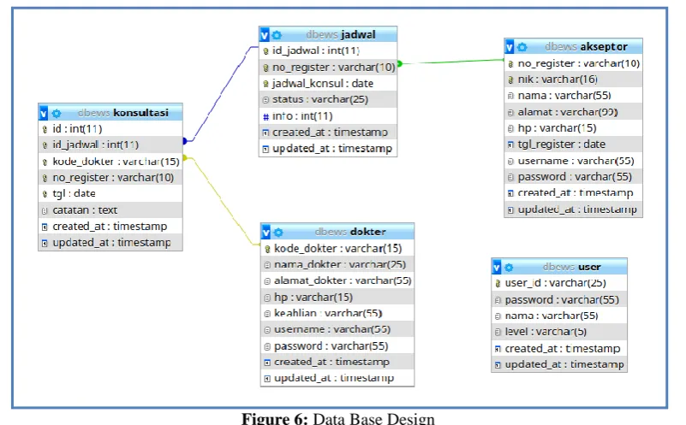Collapse the jadwal table with its V toggle
This screenshot has height=425, width=686.
pos(265,34)
